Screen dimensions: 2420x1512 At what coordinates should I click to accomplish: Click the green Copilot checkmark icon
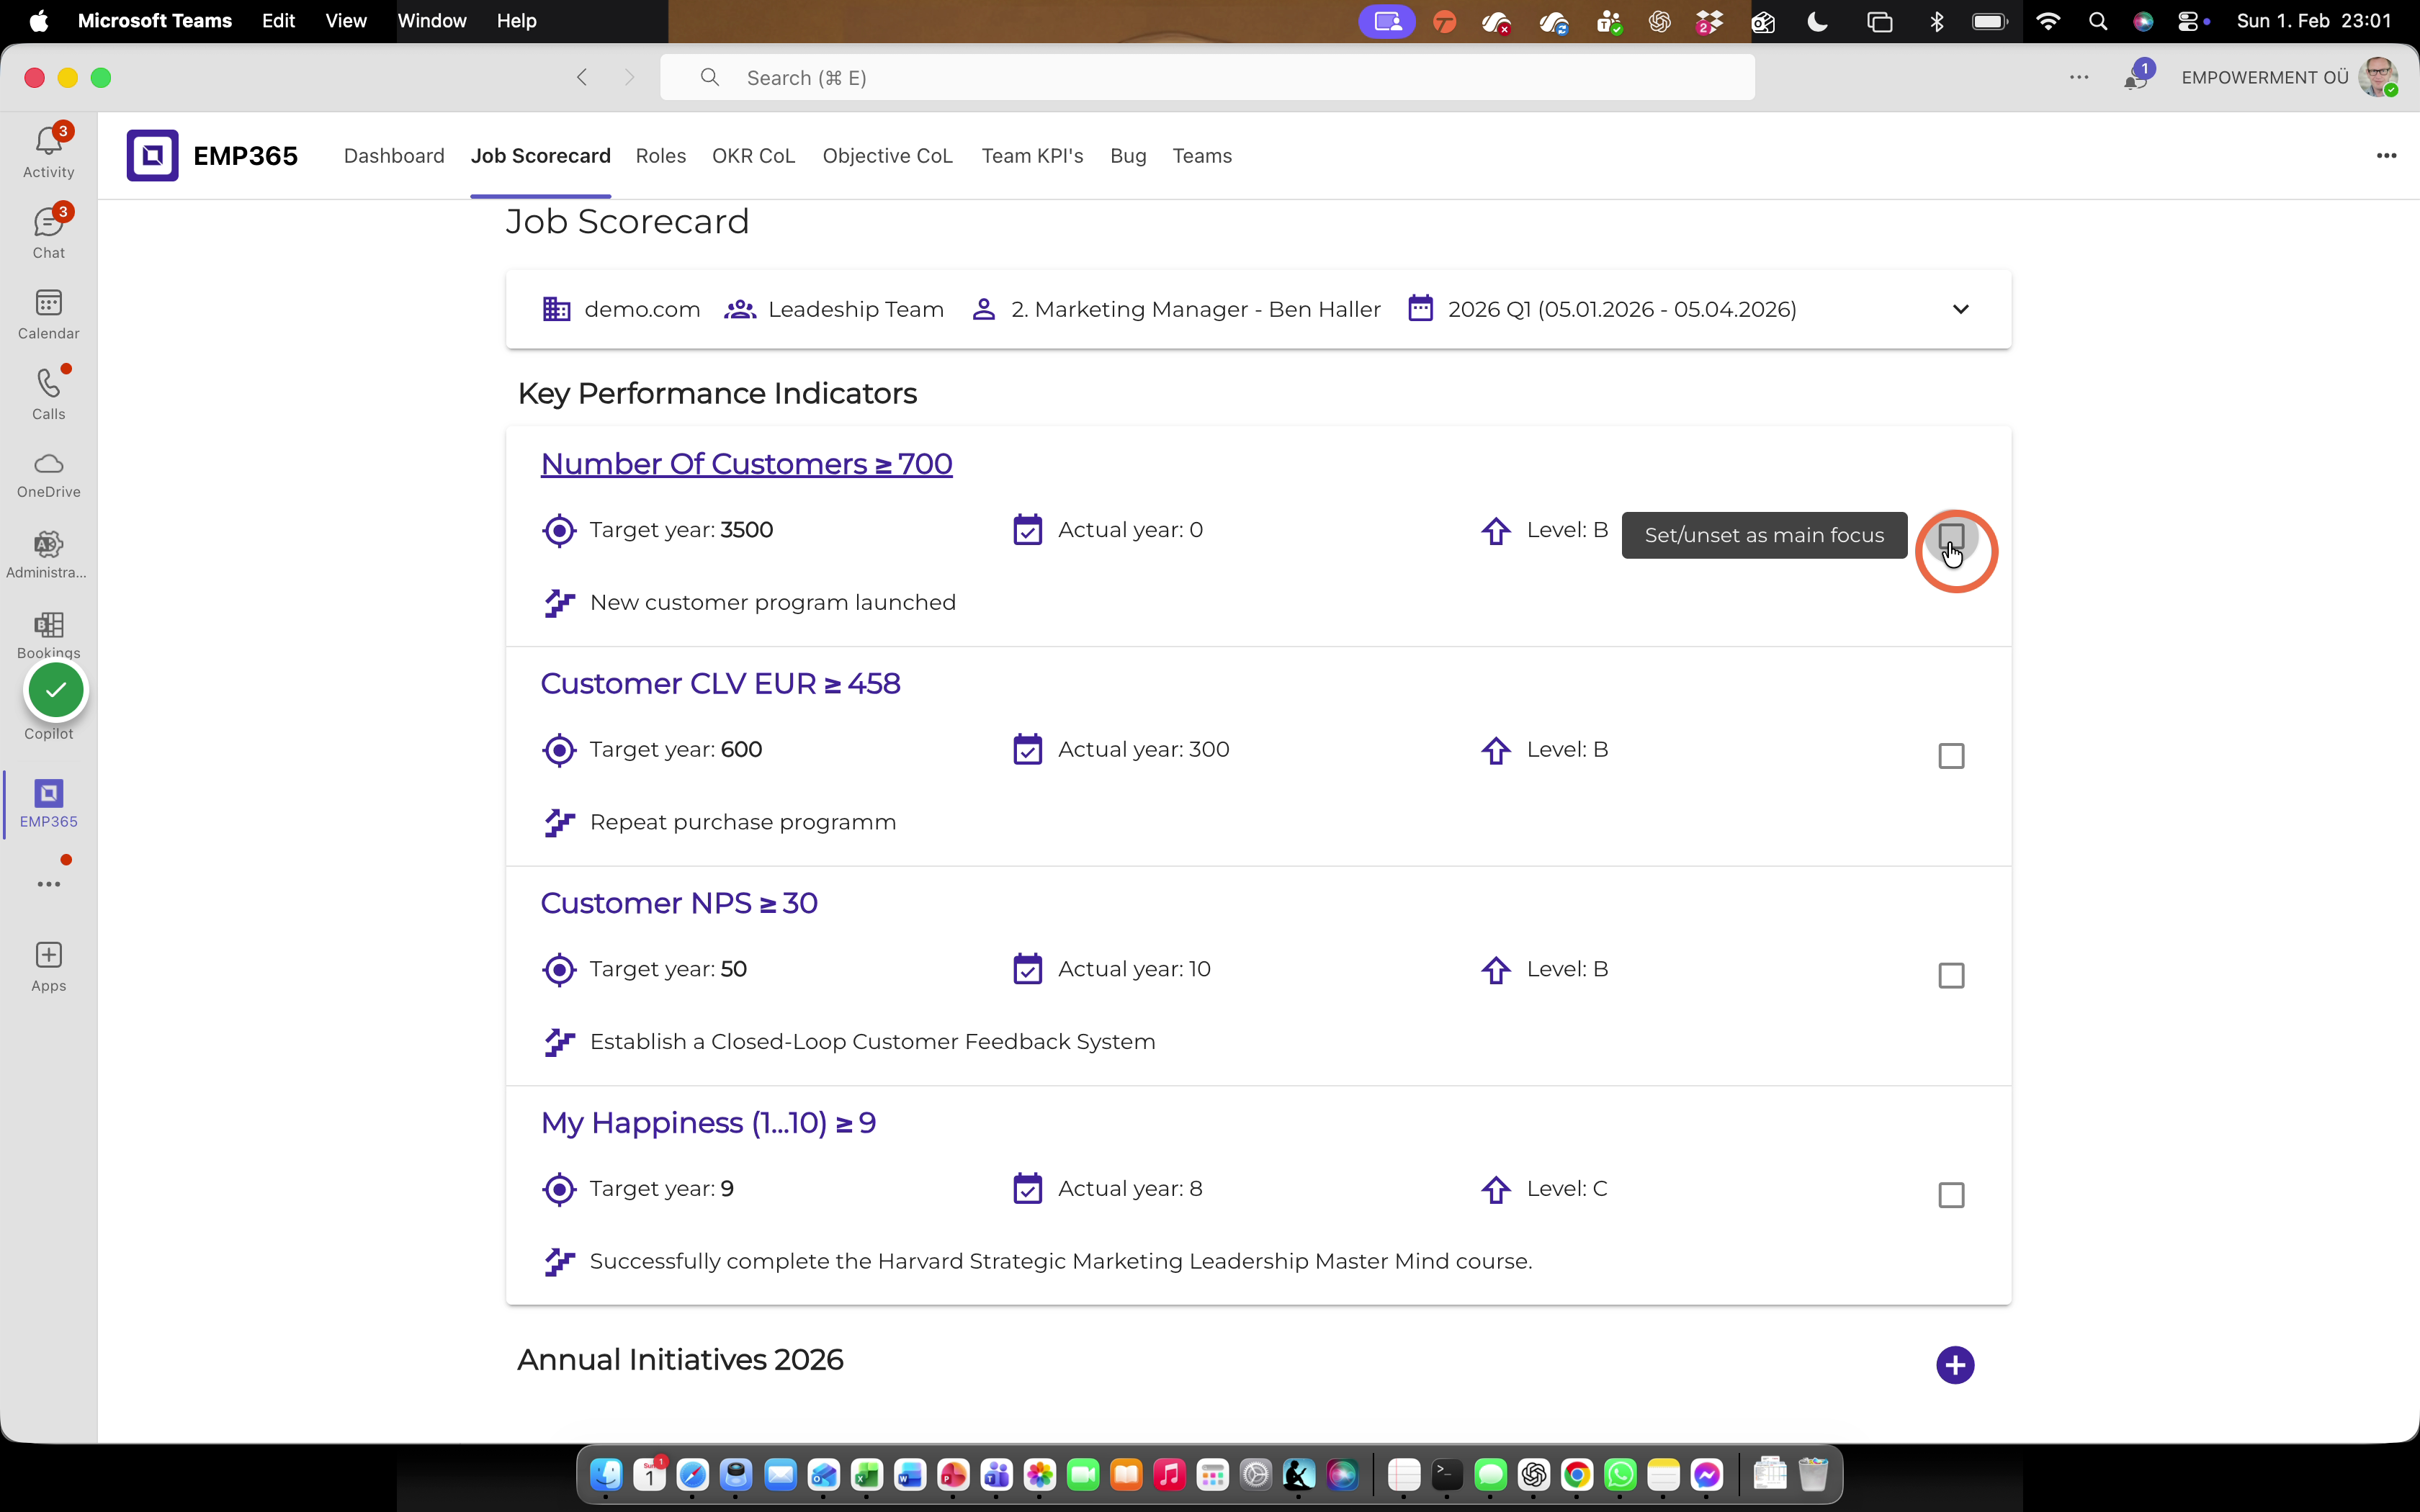pos(56,690)
